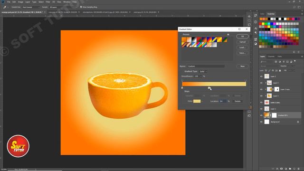Toggle visibility of the topmost layer

pyautogui.click(x=261, y=76)
